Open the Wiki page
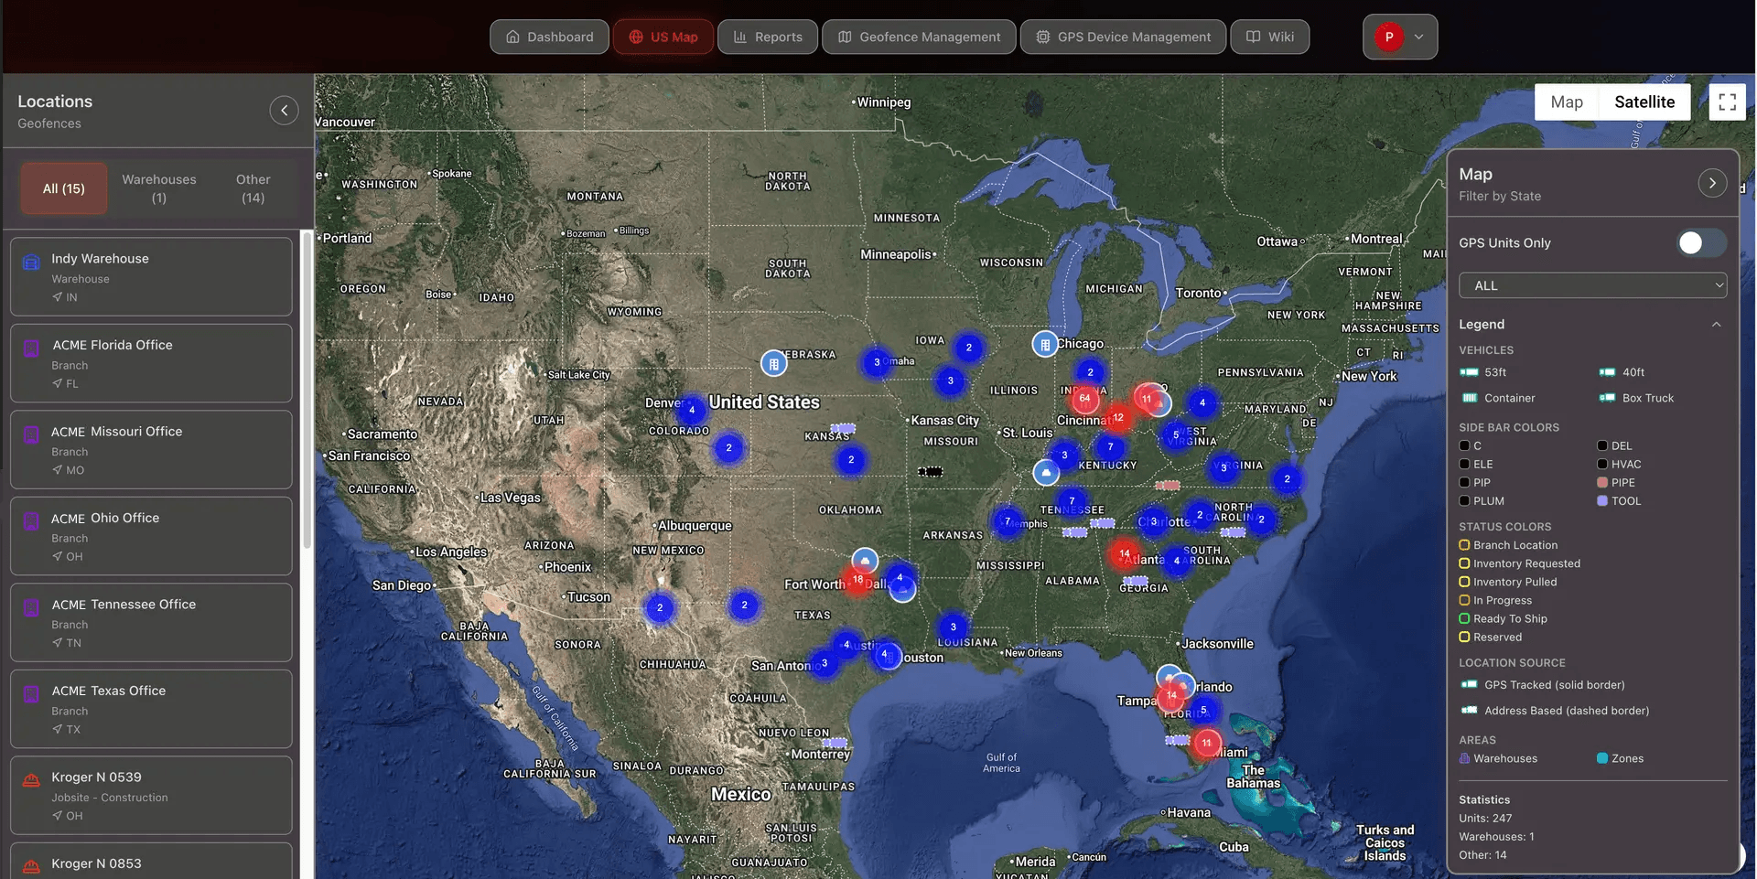 pos(1269,37)
